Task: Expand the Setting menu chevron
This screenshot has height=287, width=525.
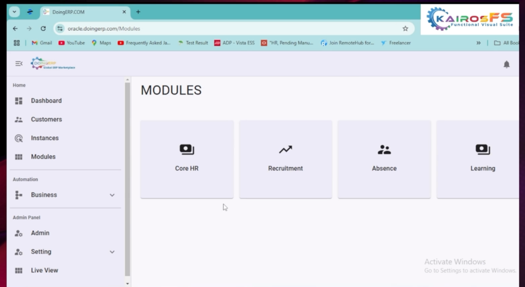Action: [112, 252]
